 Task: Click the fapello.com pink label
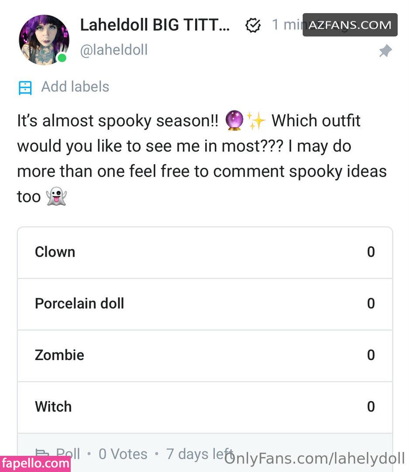(35, 464)
